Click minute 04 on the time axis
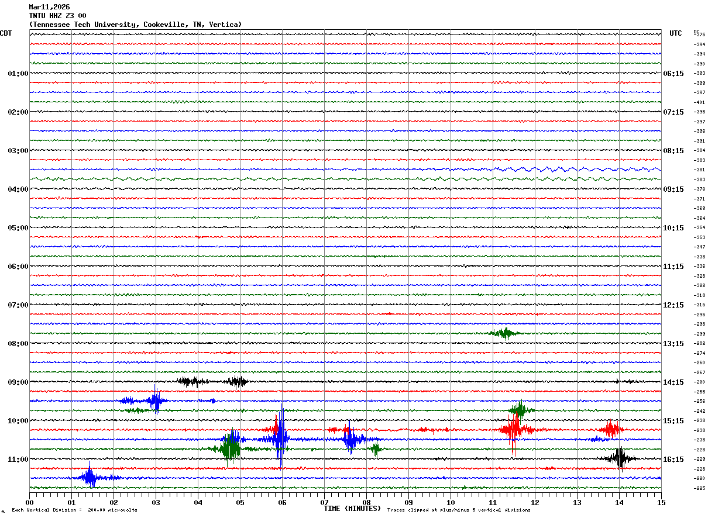The width and height of the screenshot is (708, 518). pyautogui.click(x=198, y=502)
